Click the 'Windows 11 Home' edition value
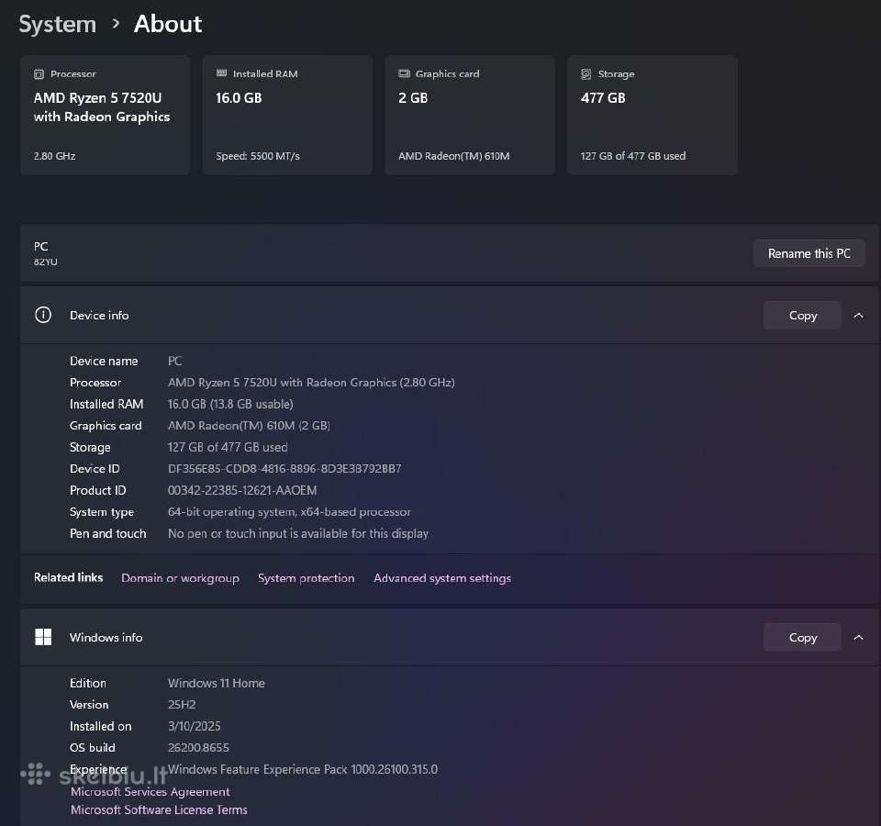 pos(217,683)
